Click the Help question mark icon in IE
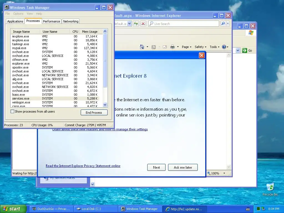The height and width of the screenshot is (213, 284). click(x=224, y=47)
